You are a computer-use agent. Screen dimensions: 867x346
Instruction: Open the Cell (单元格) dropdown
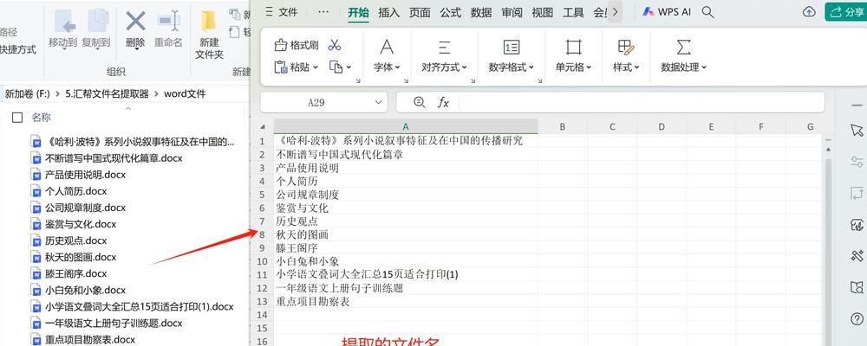tap(573, 67)
